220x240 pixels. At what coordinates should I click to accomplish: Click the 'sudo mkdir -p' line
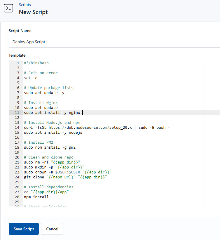[54, 167]
